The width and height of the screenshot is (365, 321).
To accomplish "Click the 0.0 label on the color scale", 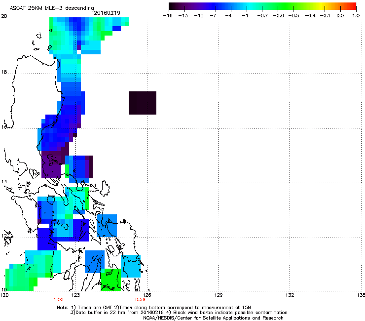I will pyautogui.click(x=340, y=16).
